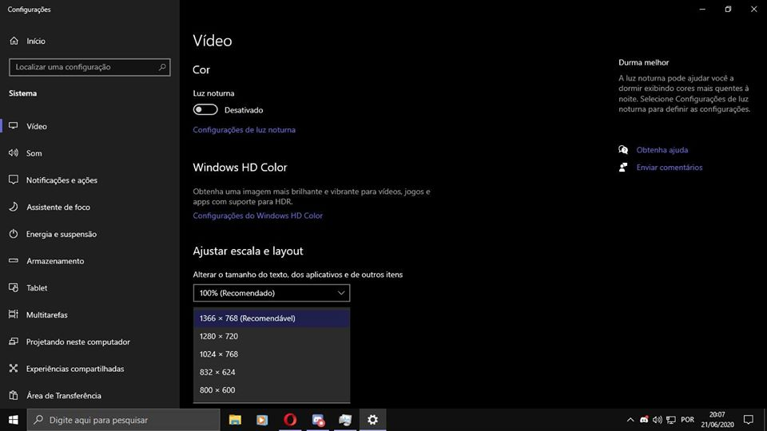Click the Enviar comentários person icon
767x431 pixels.
click(x=623, y=167)
